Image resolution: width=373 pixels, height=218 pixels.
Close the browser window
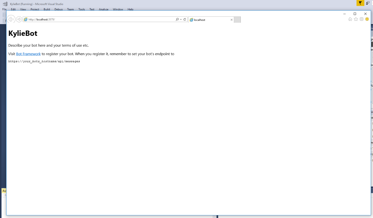365,14
